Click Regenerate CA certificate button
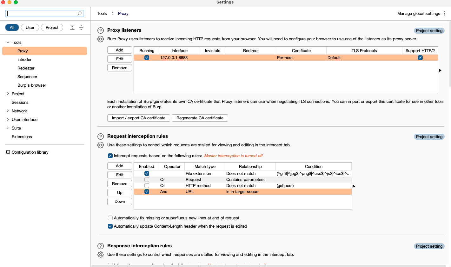The width and height of the screenshot is (451, 267). click(x=200, y=118)
